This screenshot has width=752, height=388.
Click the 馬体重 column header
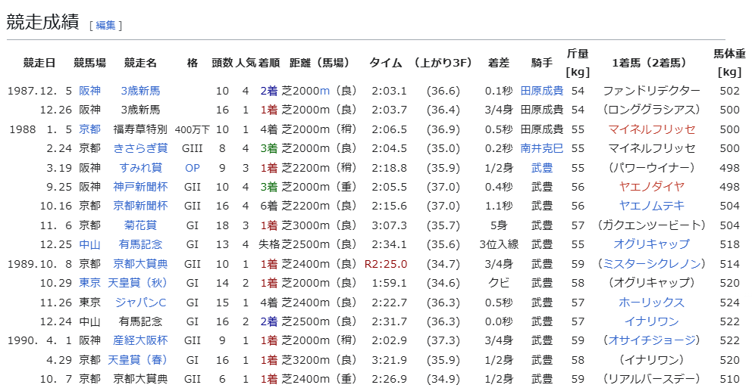click(x=728, y=54)
